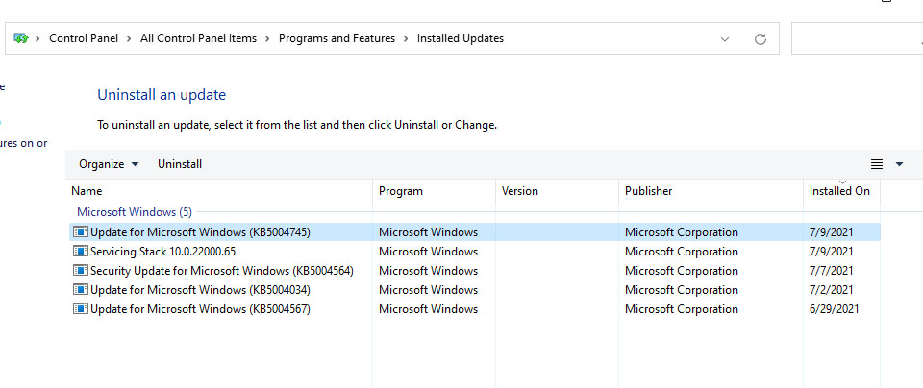The width and height of the screenshot is (923, 388).
Task: Click the Control Panel icon in address bar
Action: pyautogui.click(x=21, y=38)
